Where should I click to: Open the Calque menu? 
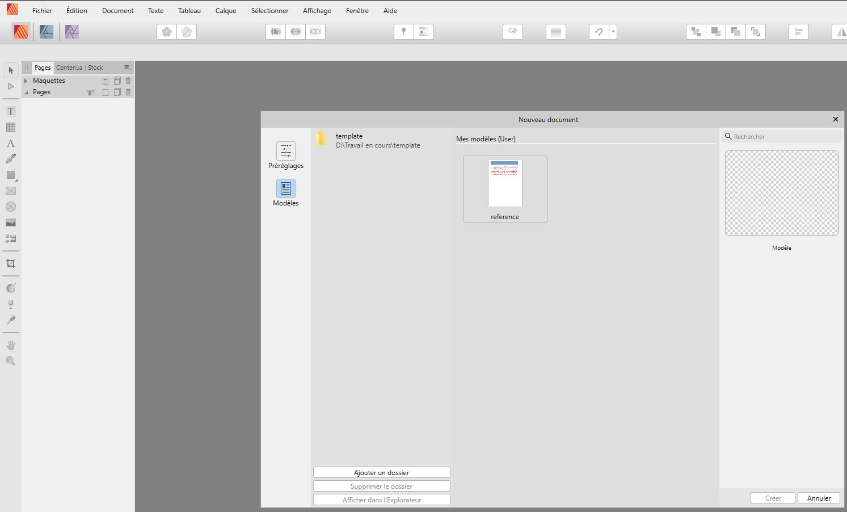[x=226, y=11]
